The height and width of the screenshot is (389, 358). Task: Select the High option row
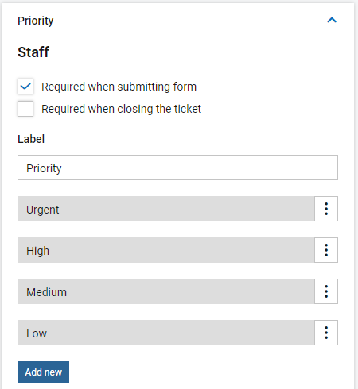(x=166, y=250)
